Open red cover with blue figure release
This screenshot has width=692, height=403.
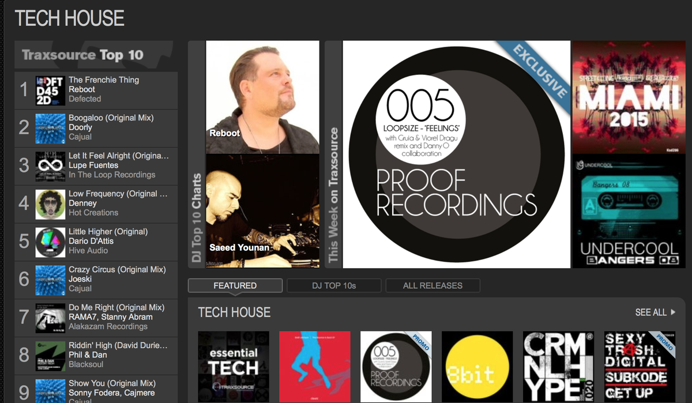click(x=314, y=367)
